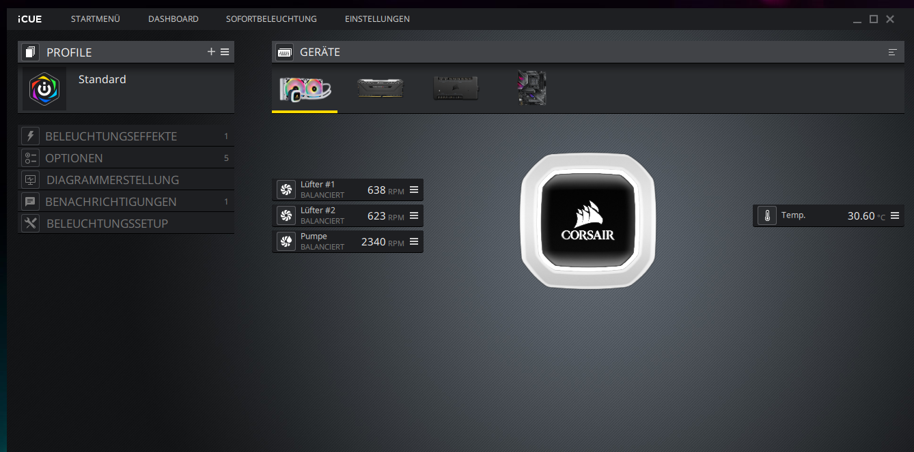Click the Profile panel icon

[30, 52]
